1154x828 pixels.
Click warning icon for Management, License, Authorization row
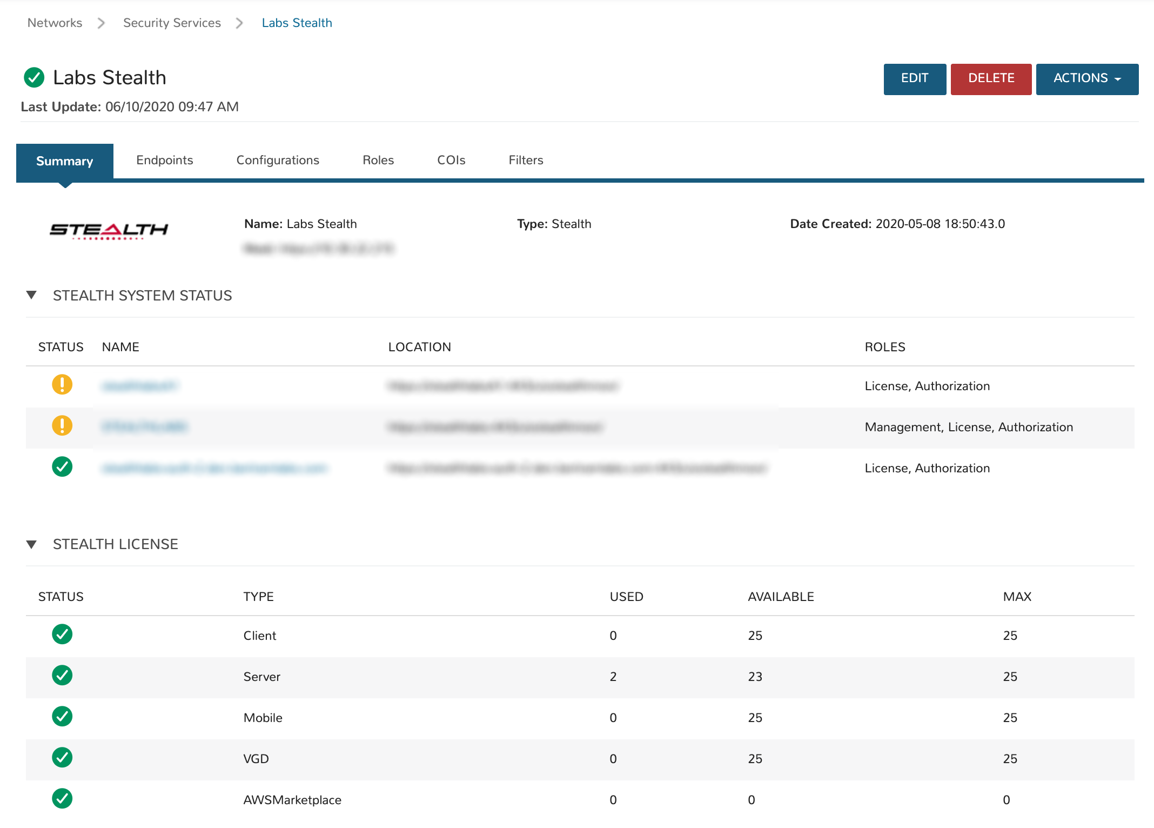pos(62,426)
